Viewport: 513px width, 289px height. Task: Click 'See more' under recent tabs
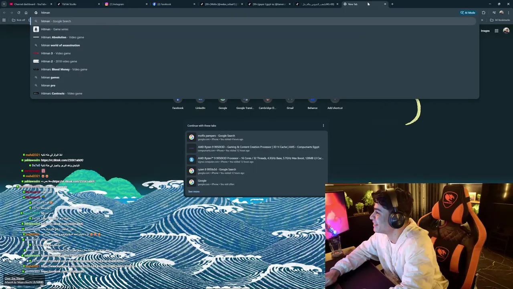194,191
